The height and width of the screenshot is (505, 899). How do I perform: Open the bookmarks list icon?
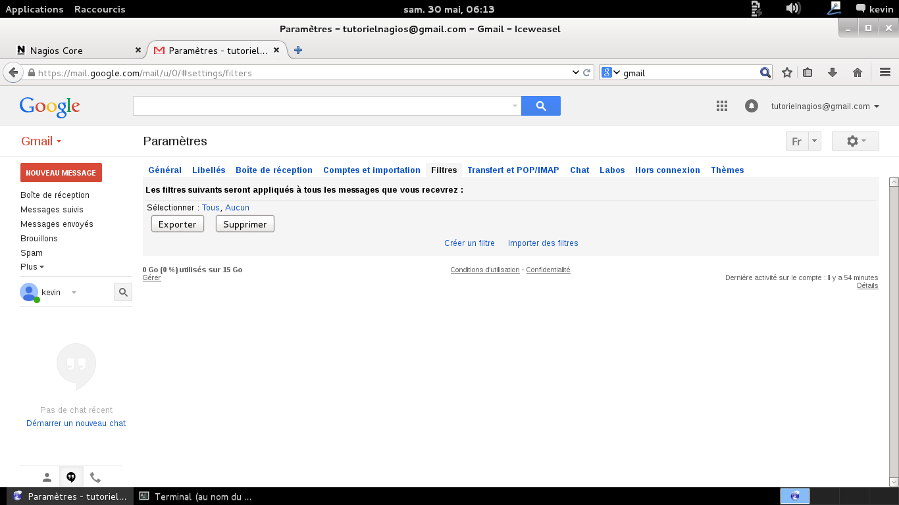[808, 72]
